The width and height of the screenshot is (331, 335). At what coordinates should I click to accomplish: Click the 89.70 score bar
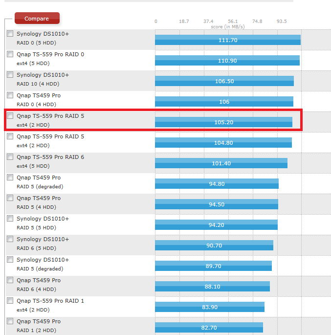pos(213,266)
